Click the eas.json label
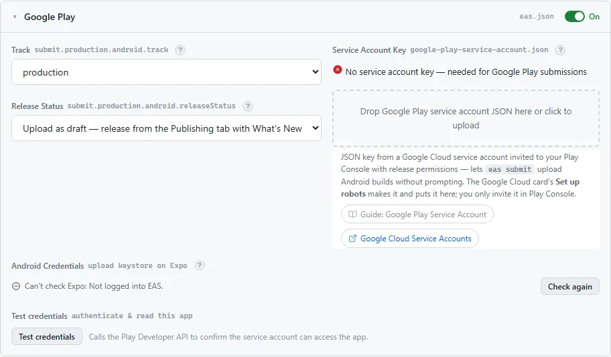The height and width of the screenshot is (357, 611). point(536,16)
